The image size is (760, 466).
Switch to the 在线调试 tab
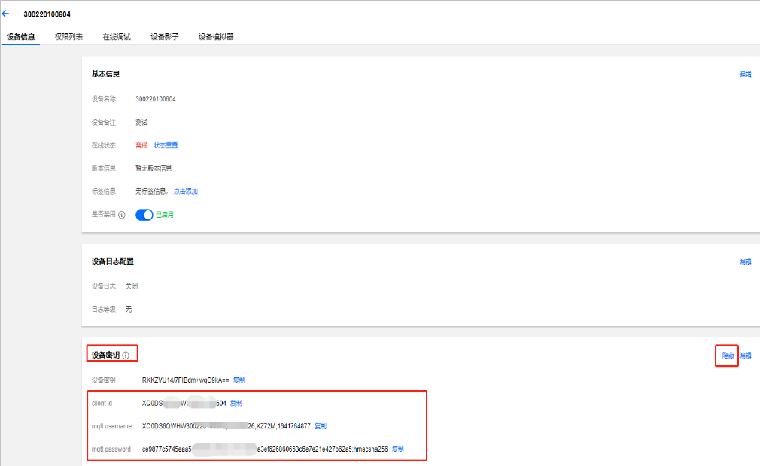point(117,36)
